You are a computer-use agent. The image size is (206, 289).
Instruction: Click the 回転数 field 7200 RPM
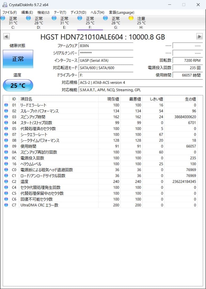click(x=188, y=60)
